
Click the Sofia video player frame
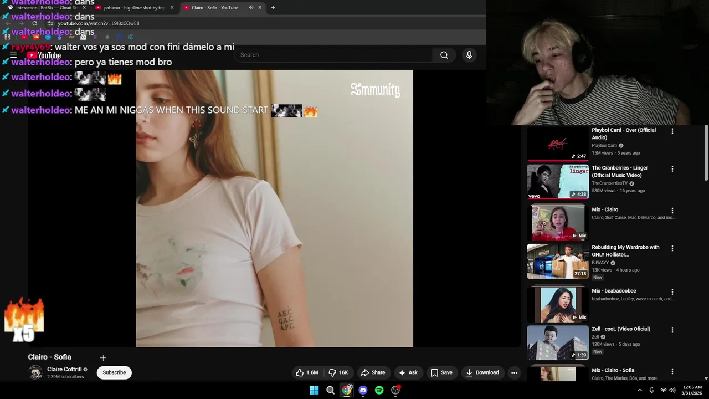274,208
